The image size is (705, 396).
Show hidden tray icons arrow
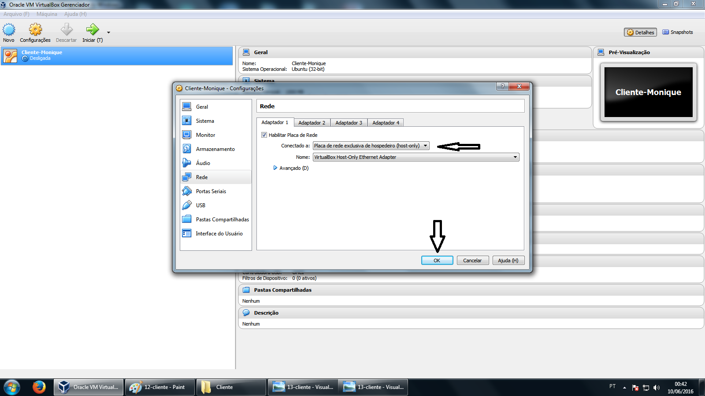[624, 388]
